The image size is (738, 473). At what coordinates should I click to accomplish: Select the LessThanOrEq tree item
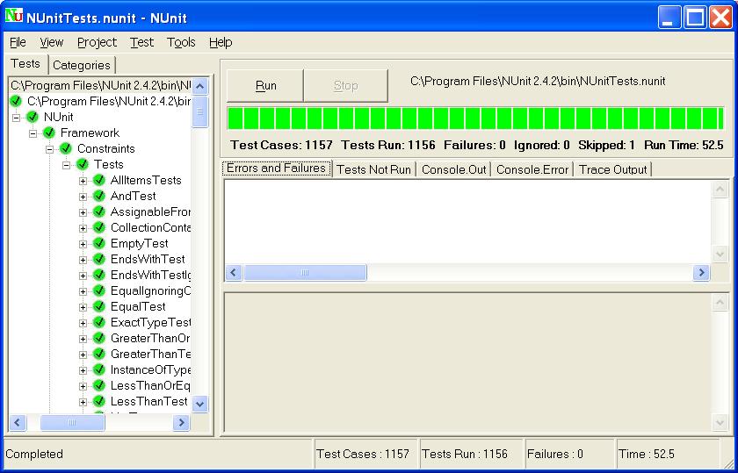(x=150, y=385)
